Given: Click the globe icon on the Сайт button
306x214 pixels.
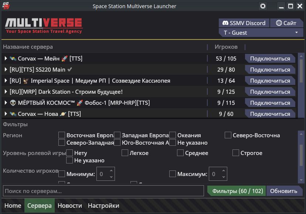Looking at the screenshot, I should click(280, 23).
